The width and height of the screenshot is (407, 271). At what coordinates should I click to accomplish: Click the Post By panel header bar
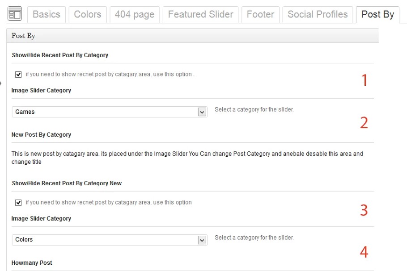click(192, 36)
